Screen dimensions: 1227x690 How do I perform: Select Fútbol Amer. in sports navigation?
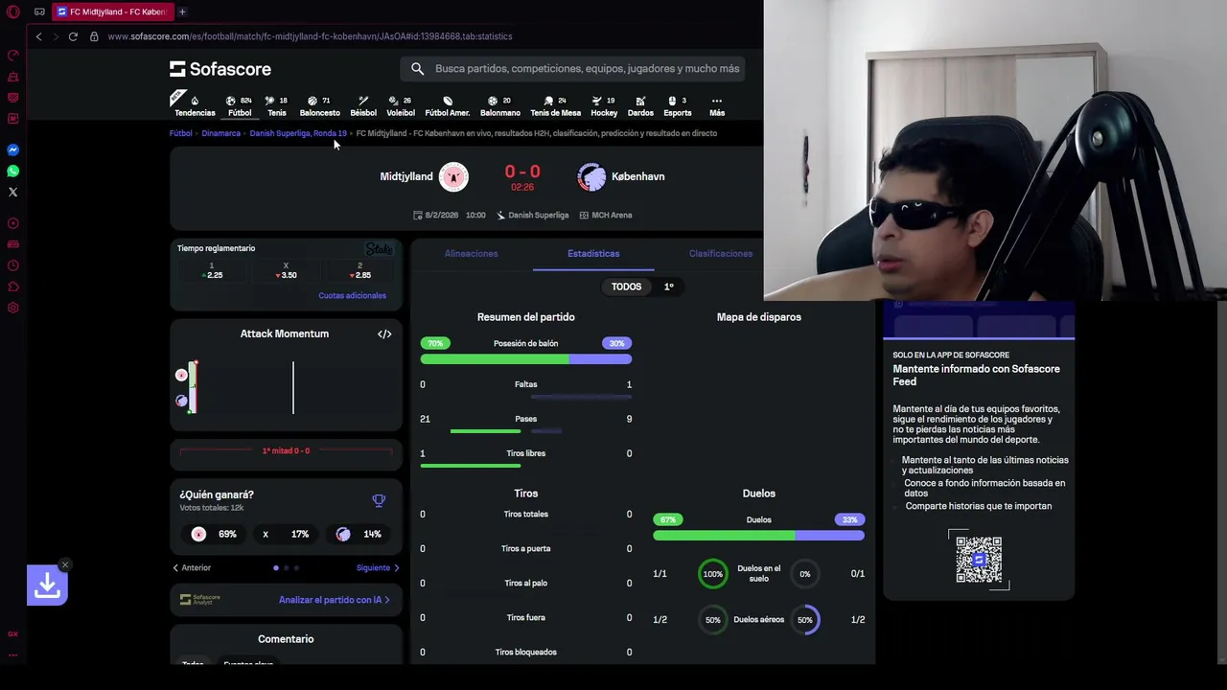[x=448, y=105]
